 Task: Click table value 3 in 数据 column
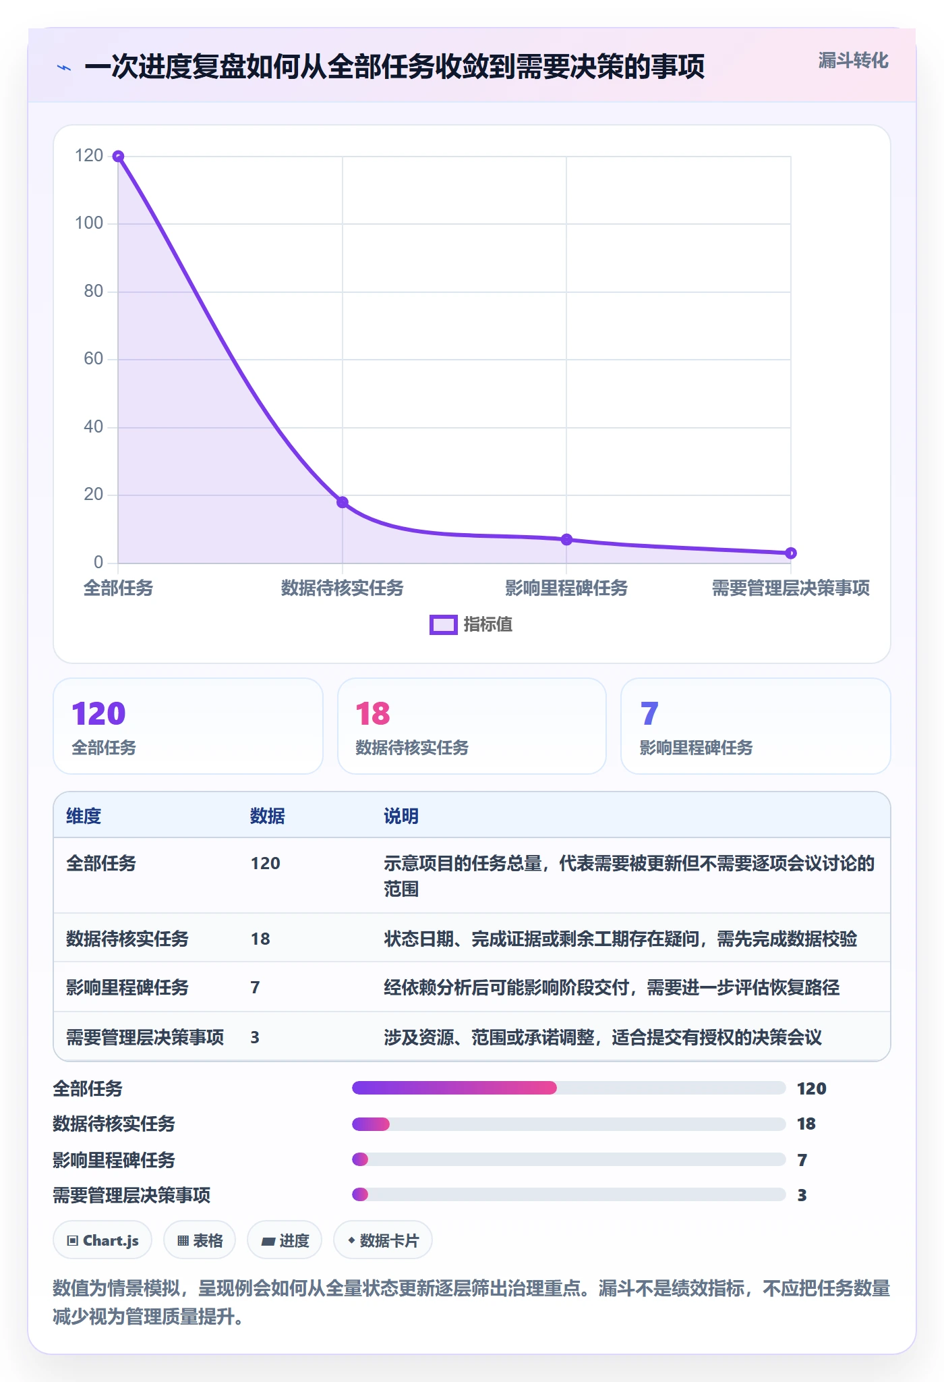(255, 1038)
